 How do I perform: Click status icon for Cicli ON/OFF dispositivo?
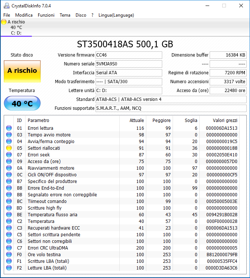click(9, 174)
